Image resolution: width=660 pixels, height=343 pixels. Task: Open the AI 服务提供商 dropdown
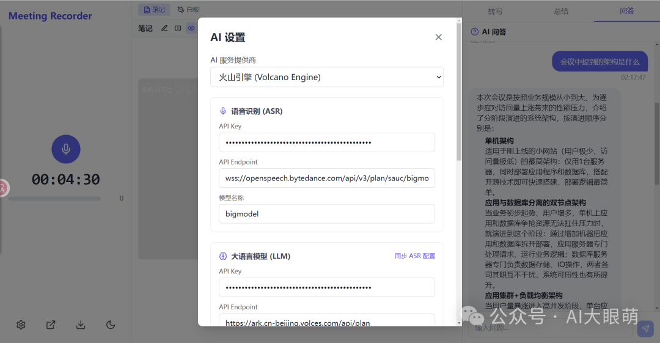point(327,77)
